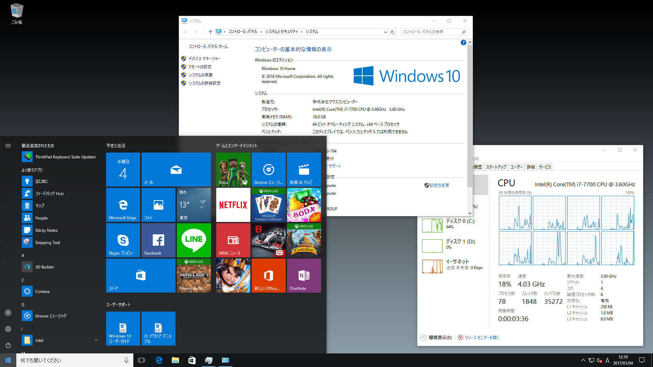Go up one level in System window

(x=211, y=32)
